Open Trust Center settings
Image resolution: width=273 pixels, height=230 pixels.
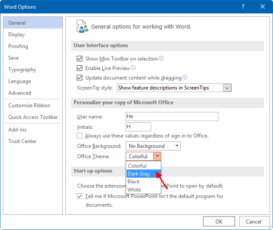pyautogui.click(x=33, y=141)
